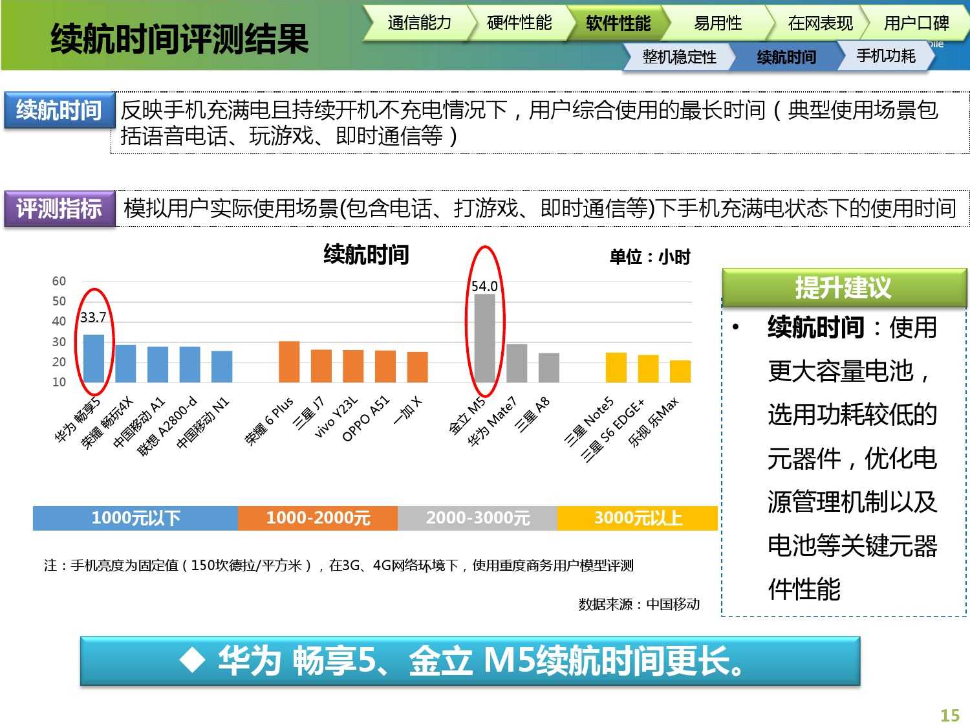The height and width of the screenshot is (728, 970).
Task: Open the 通信能力 navigation tab
Action: (x=418, y=23)
